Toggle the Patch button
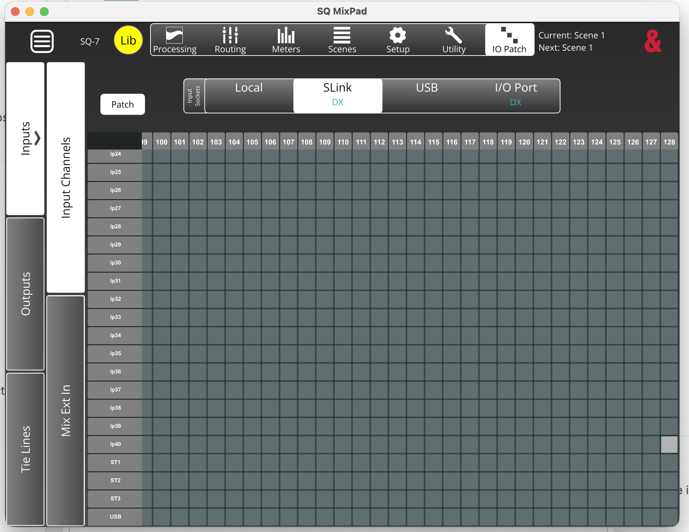The image size is (689, 532). (x=123, y=105)
